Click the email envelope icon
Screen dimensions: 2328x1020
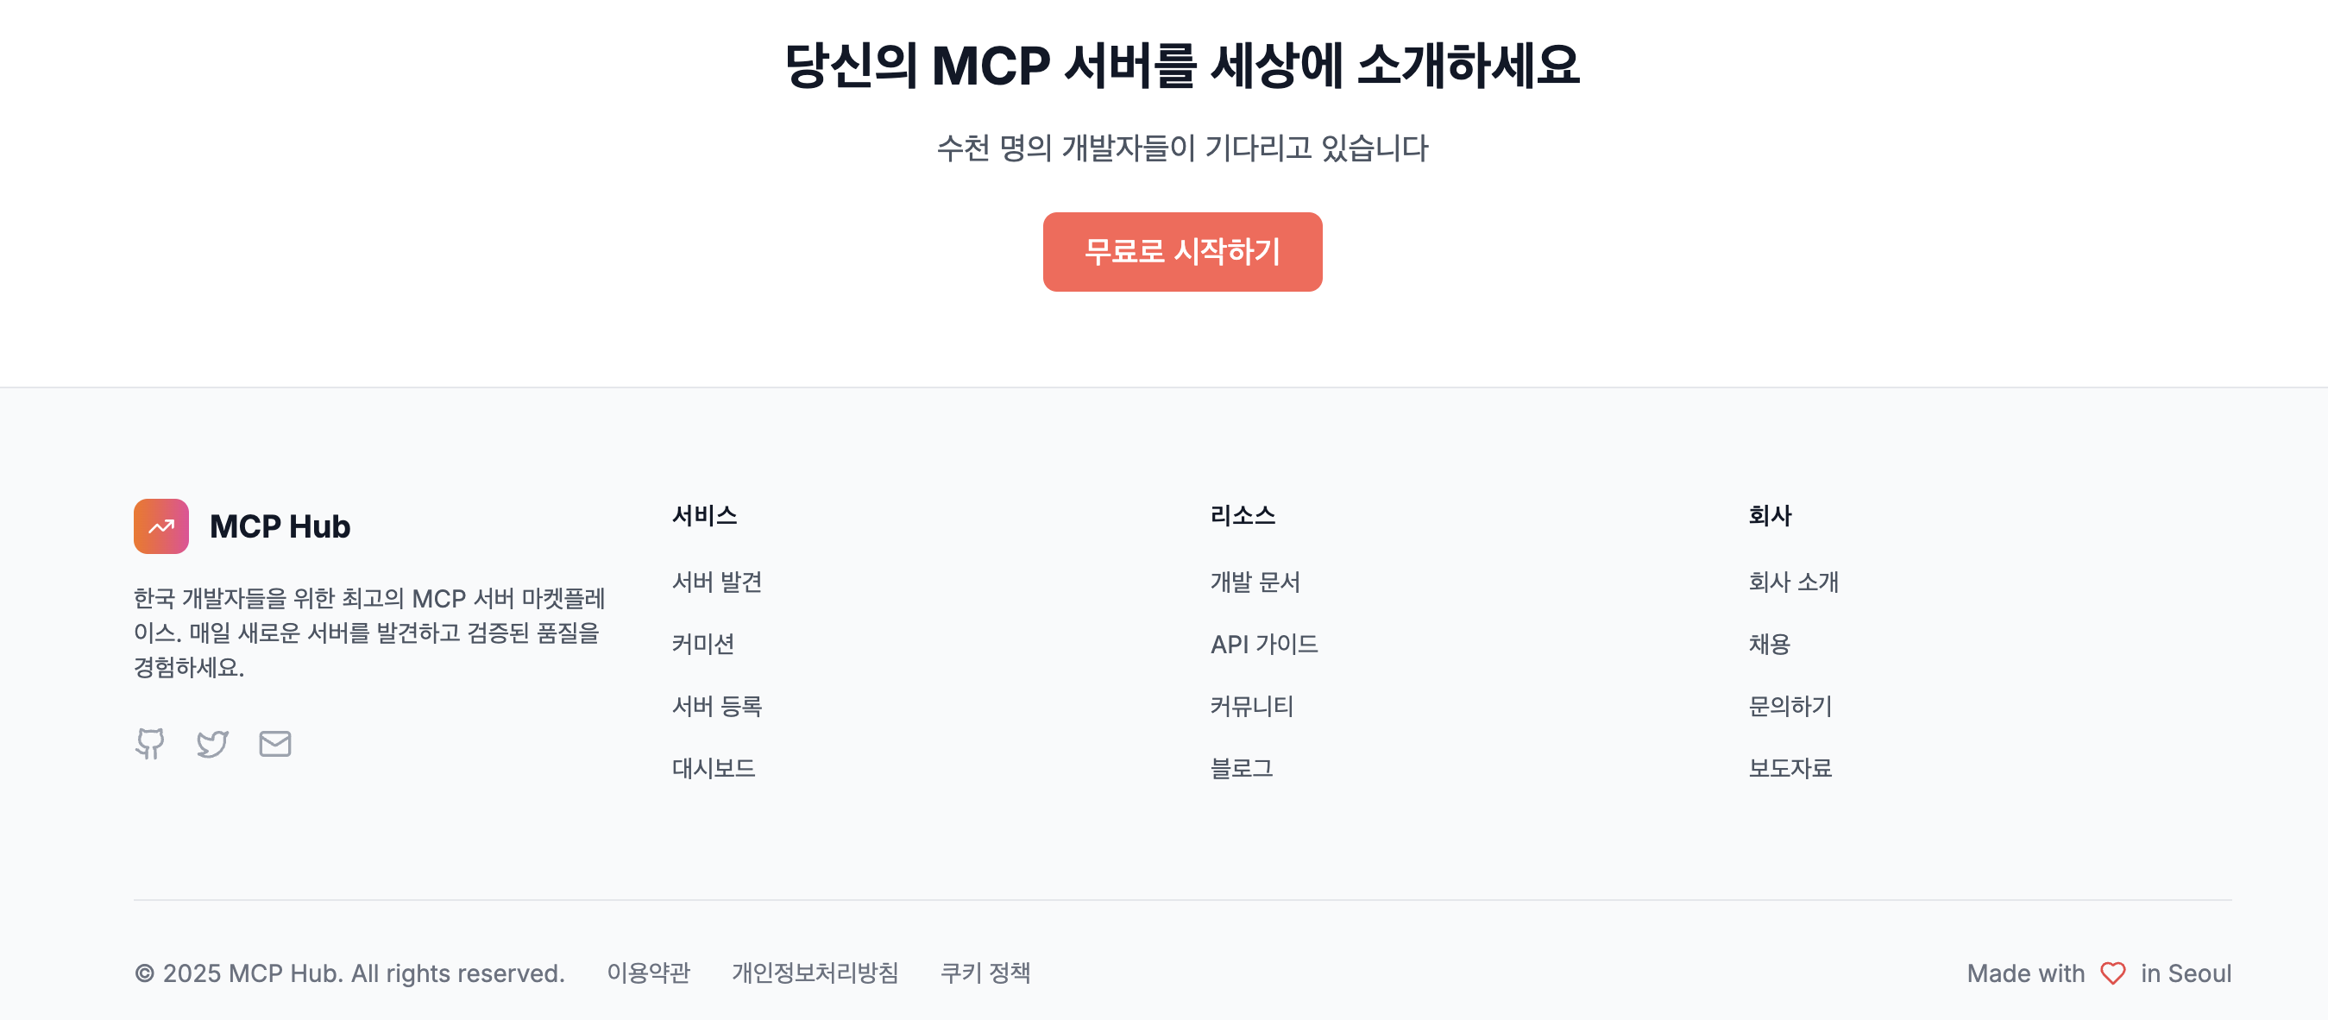(x=275, y=744)
